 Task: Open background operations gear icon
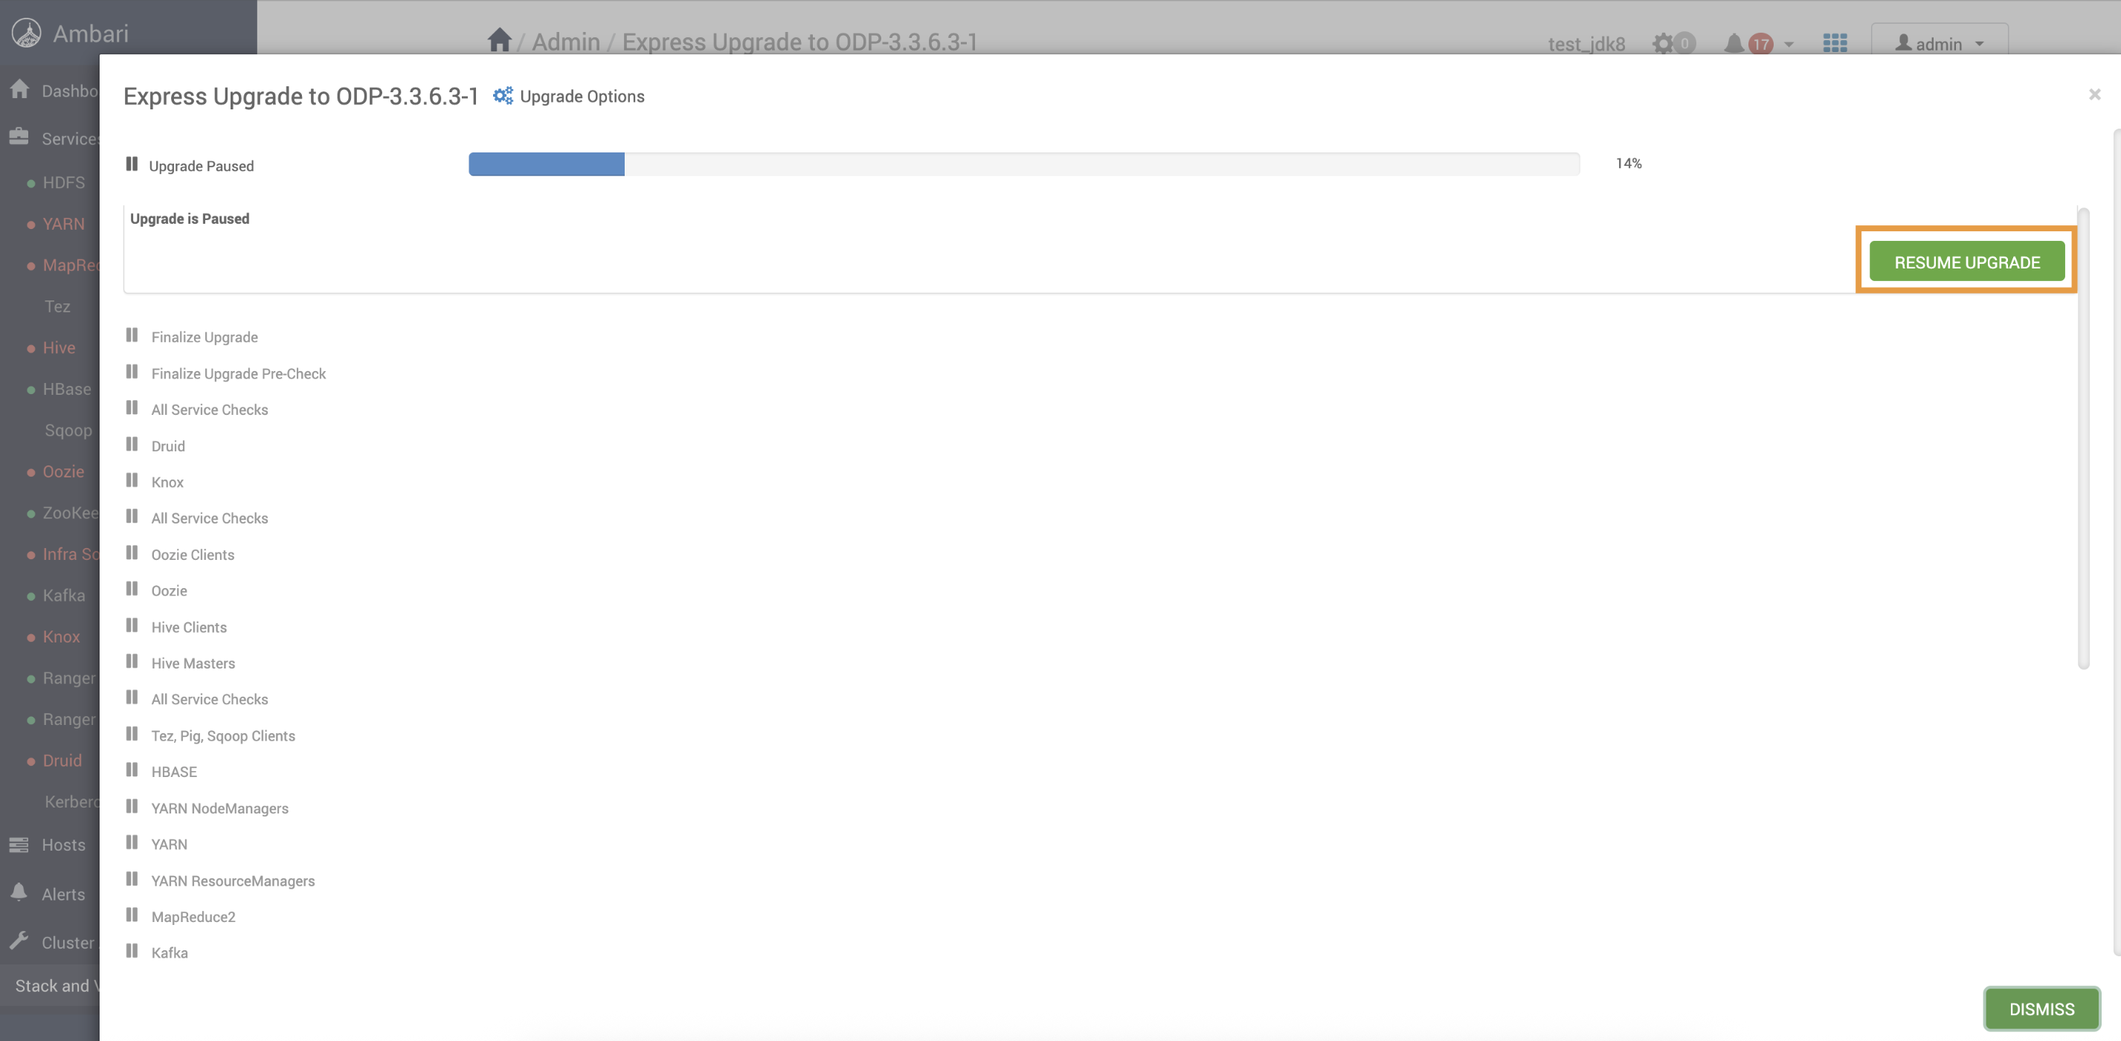[x=1663, y=43]
